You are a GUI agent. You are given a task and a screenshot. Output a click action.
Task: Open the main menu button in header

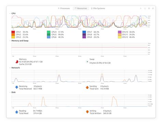pyautogui.click(x=141, y=8)
